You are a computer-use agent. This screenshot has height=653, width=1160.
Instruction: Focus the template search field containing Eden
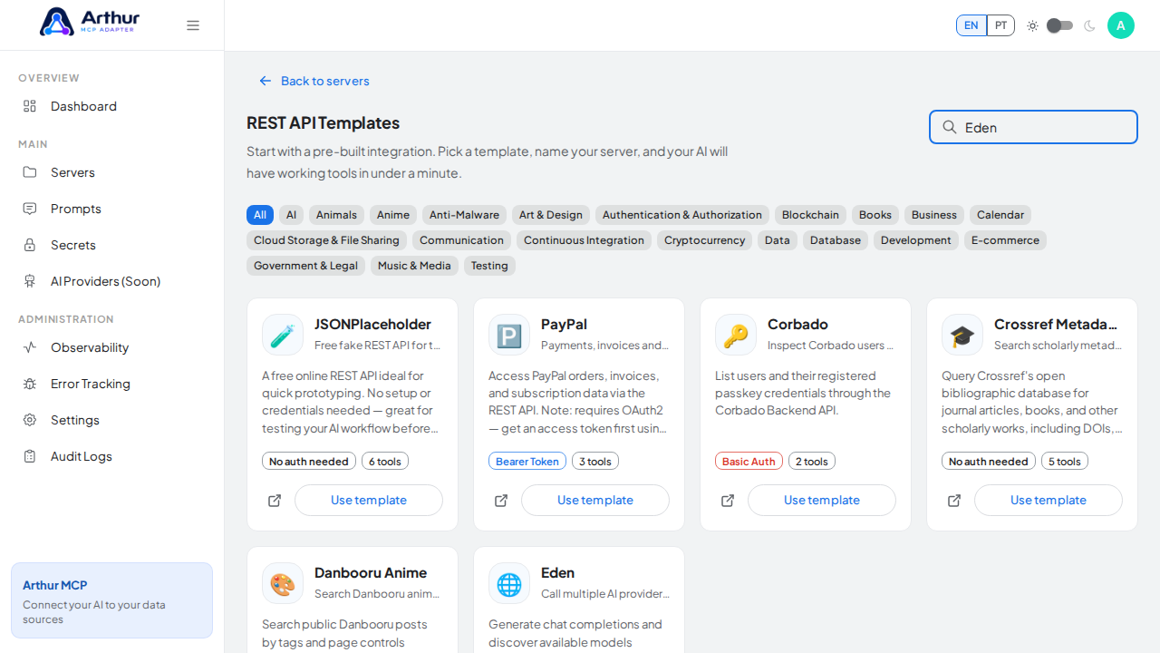coord(1033,127)
